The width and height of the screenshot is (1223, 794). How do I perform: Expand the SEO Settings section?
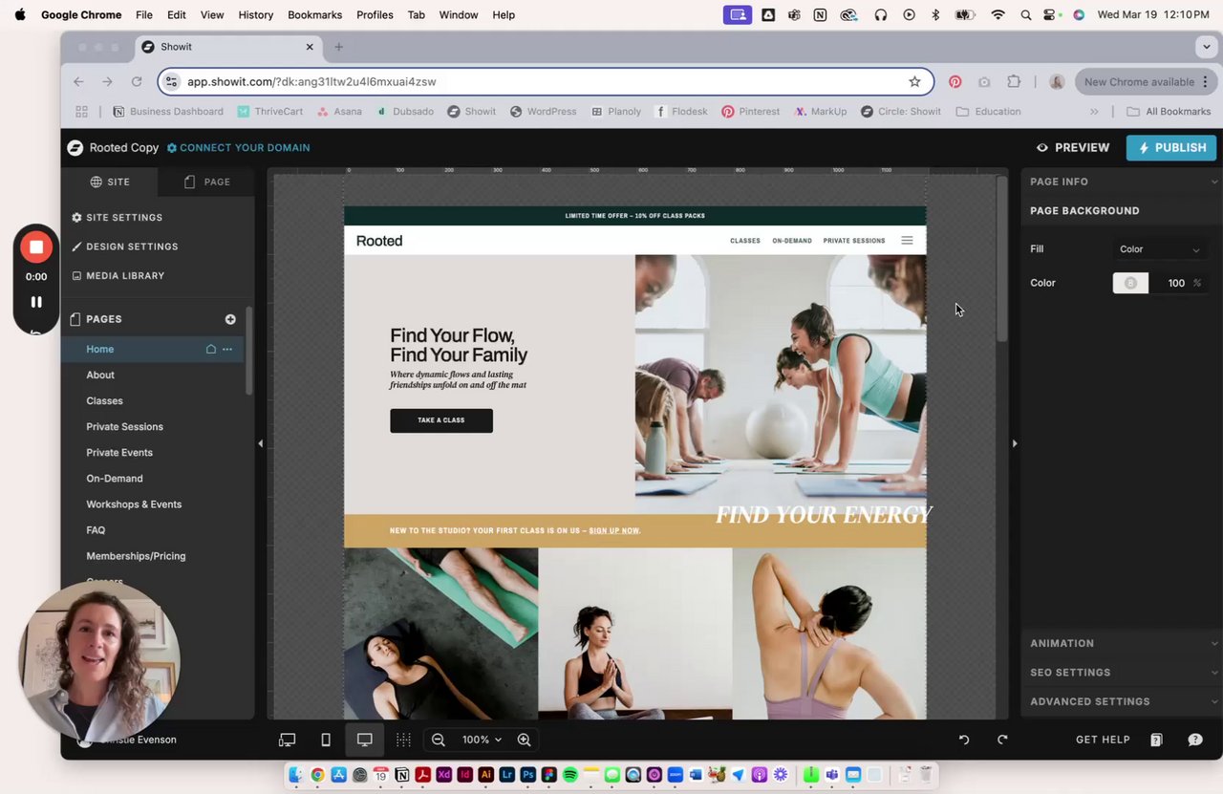click(1122, 673)
